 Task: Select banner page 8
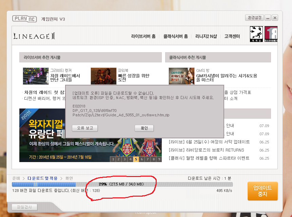pyautogui.click(x=153, y=159)
